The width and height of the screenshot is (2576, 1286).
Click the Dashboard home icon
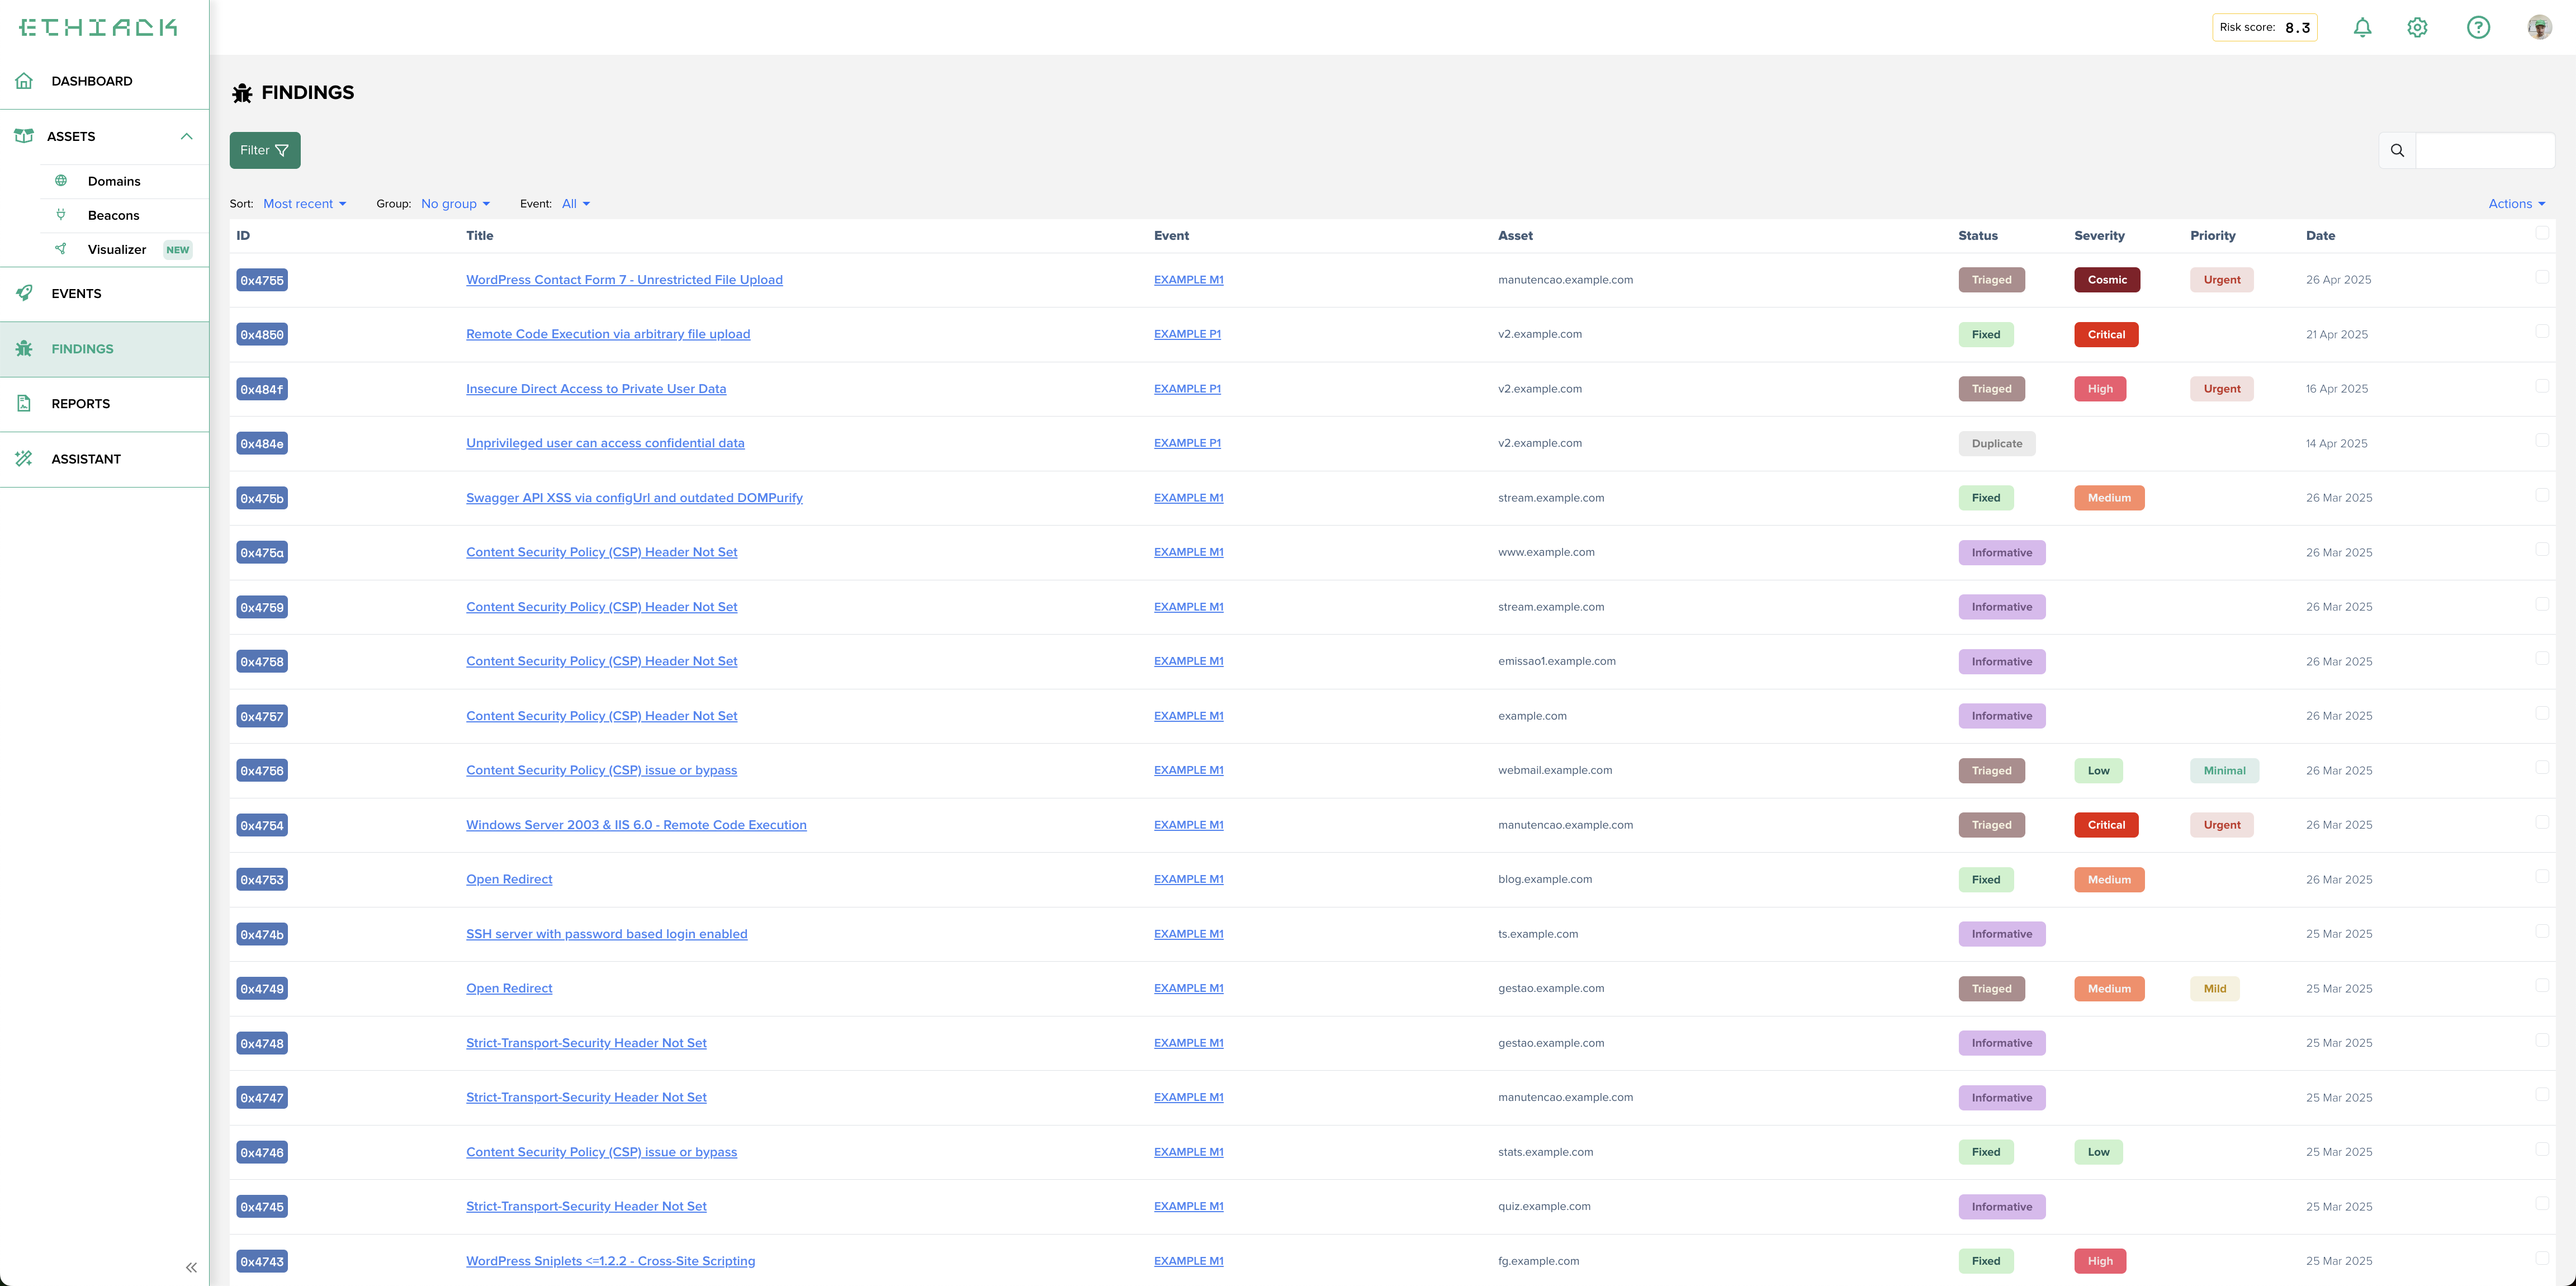point(24,81)
